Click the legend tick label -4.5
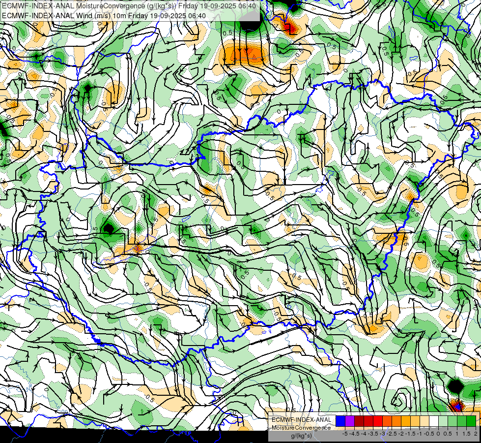The width and height of the screenshot is (481, 443). coord(354,434)
